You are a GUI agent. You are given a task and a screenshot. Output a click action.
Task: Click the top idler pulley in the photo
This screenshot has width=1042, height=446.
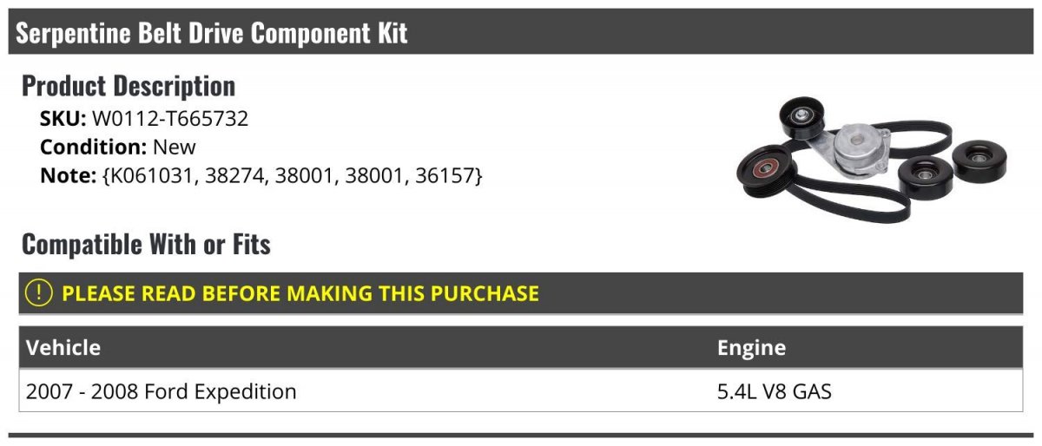pyautogui.click(x=802, y=117)
